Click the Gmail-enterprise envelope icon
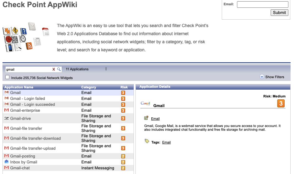Image resolution: width=294 pixels, height=174 pixels. coord(7,110)
